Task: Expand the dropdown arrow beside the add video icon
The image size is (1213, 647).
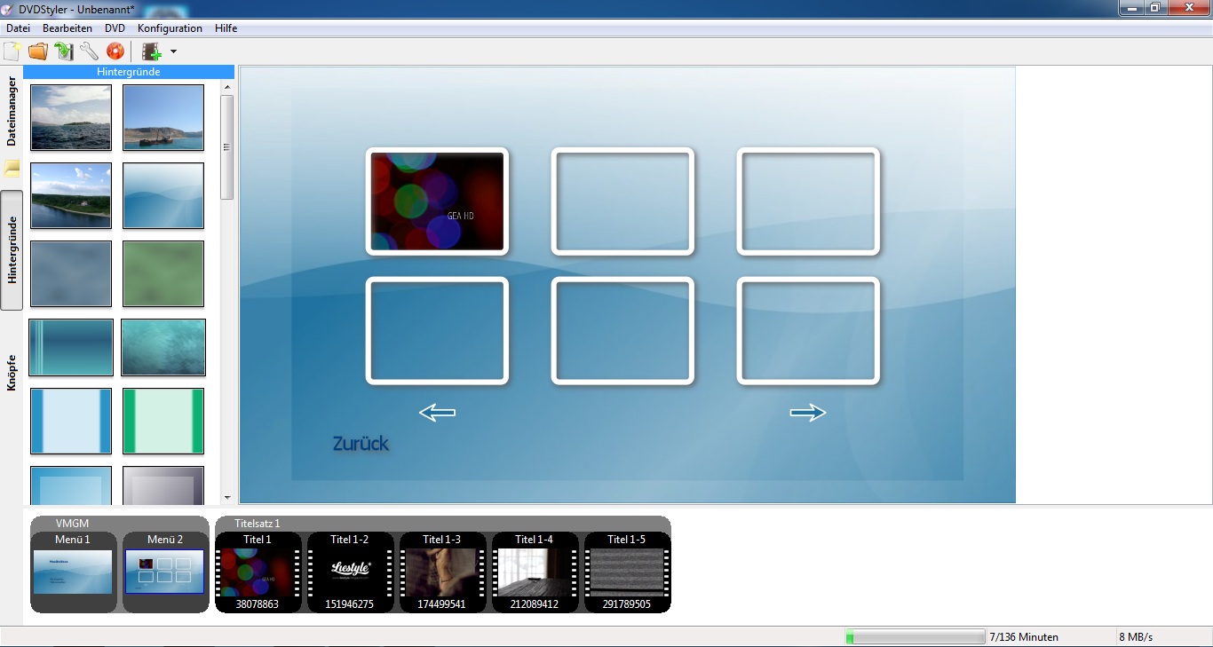Action: point(173,51)
